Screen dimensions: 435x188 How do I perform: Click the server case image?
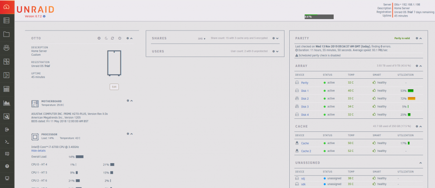(x=114, y=63)
